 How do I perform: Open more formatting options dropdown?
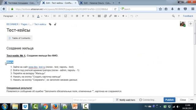click(x=47, y=16)
